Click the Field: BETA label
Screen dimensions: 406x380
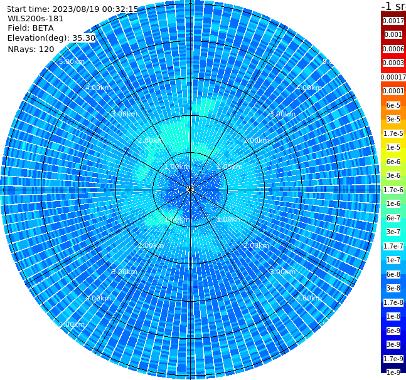tap(31, 28)
